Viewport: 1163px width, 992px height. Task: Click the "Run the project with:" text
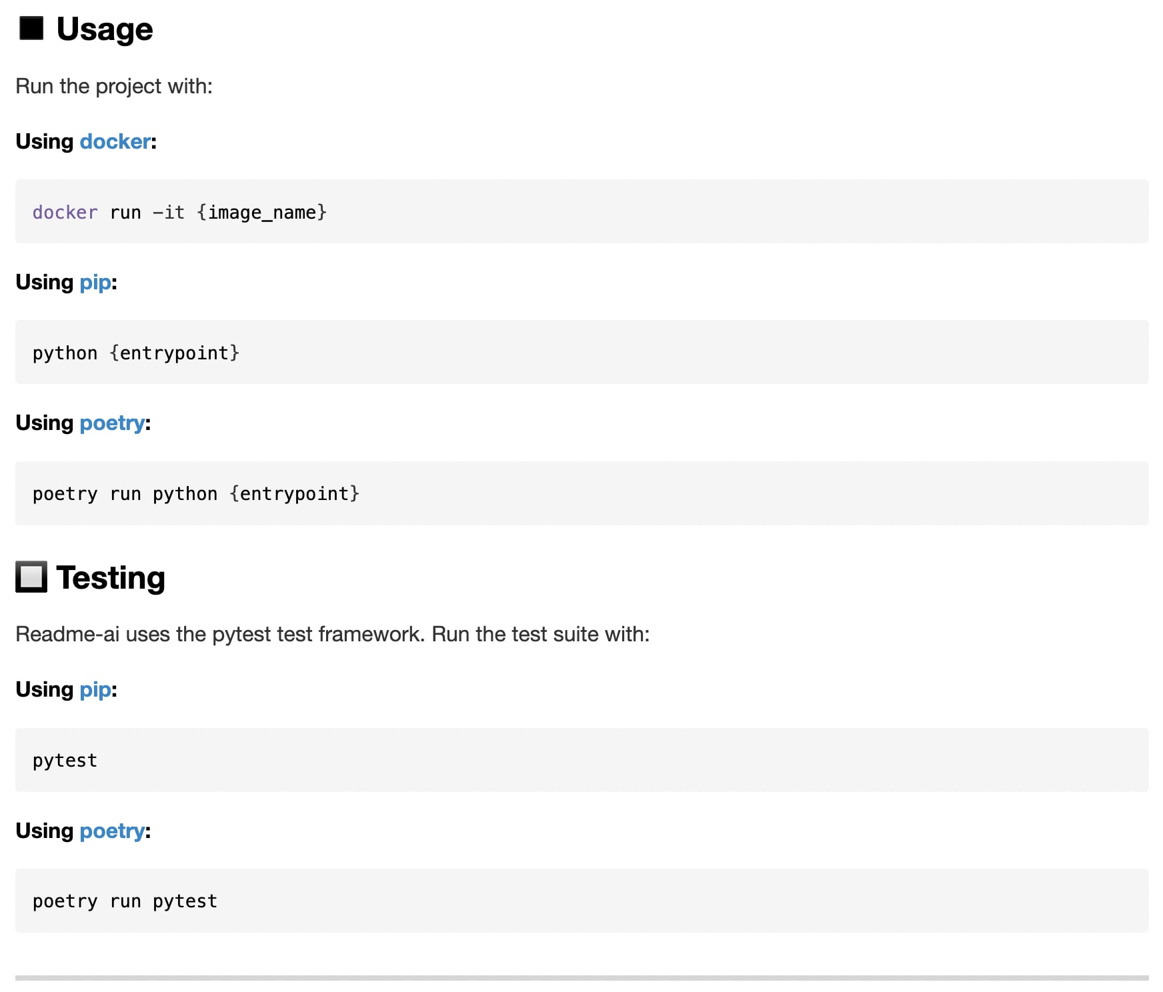coord(114,86)
